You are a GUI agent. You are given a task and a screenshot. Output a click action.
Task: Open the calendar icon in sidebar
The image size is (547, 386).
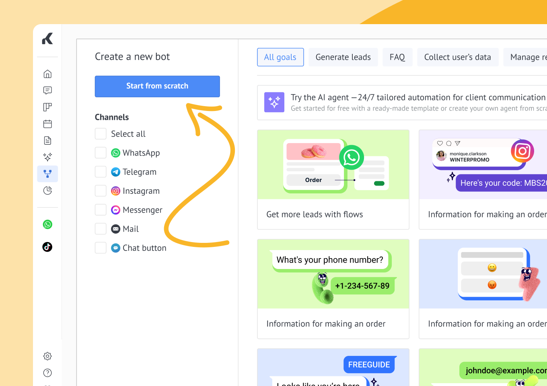[x=47, y=124]
